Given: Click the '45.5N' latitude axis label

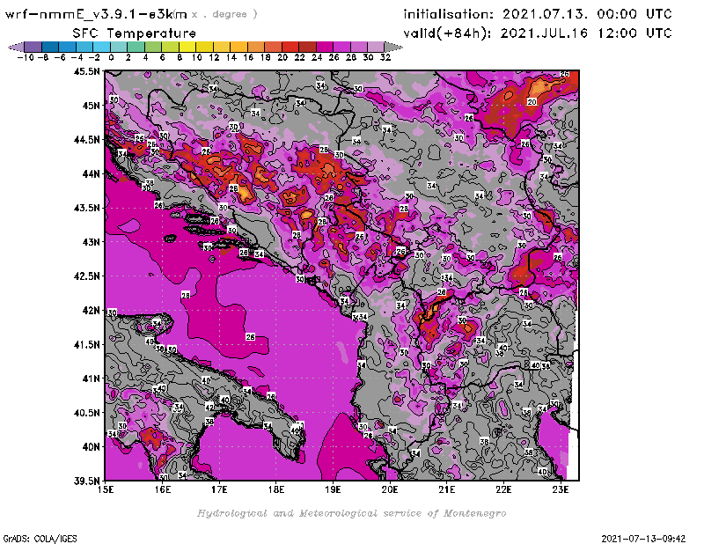Looking at the screenshot, I should tap(86, 71).
